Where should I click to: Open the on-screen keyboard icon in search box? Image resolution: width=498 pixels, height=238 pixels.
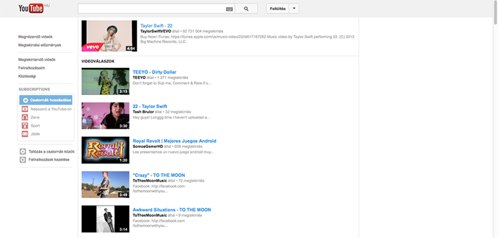click(229, 9)
